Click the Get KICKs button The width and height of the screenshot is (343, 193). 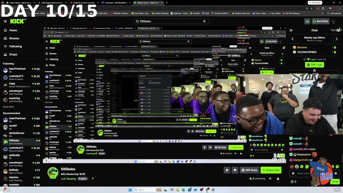(x=320, y=21)
